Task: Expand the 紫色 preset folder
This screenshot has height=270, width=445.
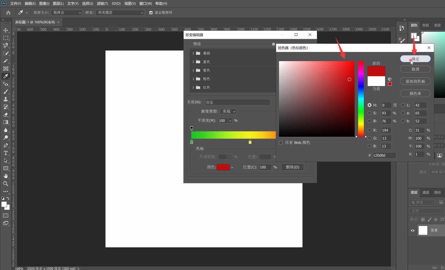Action: coord(193,70)
